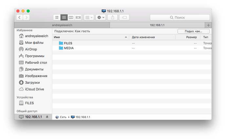Click the Подкл. как... button
226x140 pixels.
pyautogui.click(x=194, y=31)
